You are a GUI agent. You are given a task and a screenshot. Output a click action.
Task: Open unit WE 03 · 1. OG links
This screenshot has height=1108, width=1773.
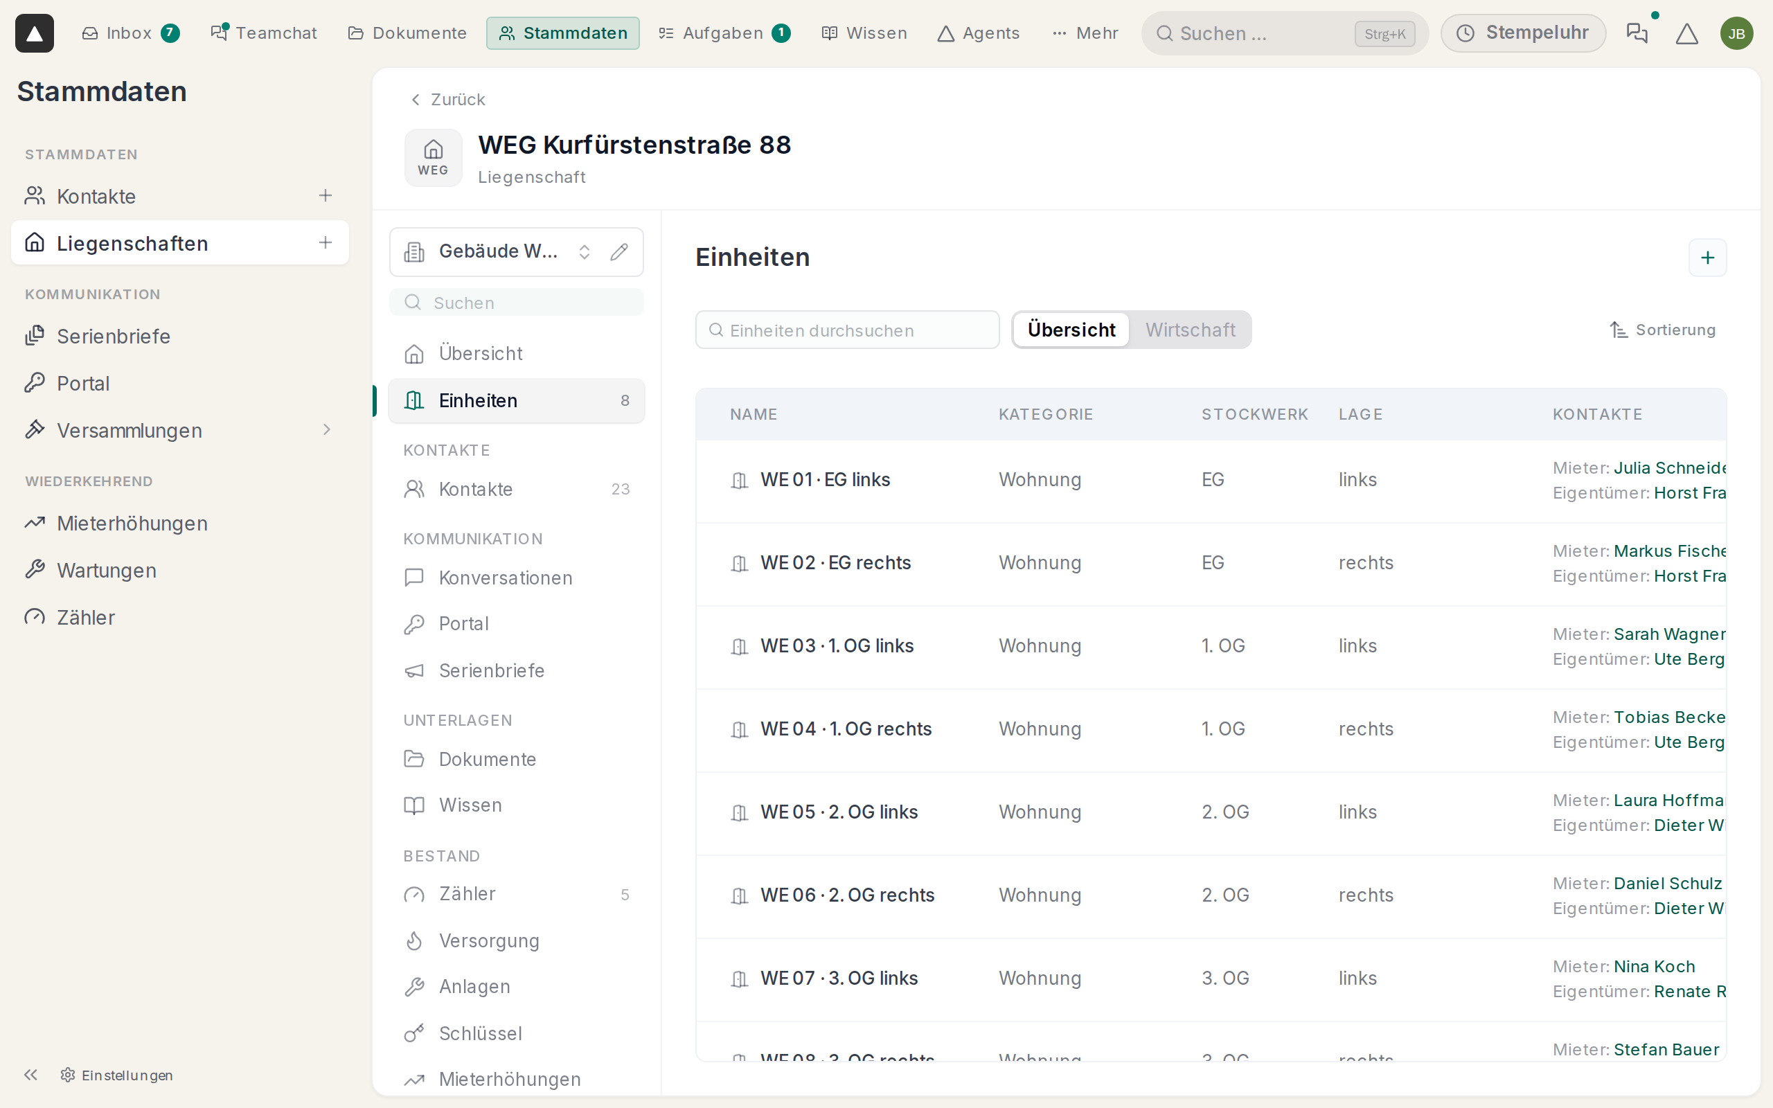coord(837,646)
